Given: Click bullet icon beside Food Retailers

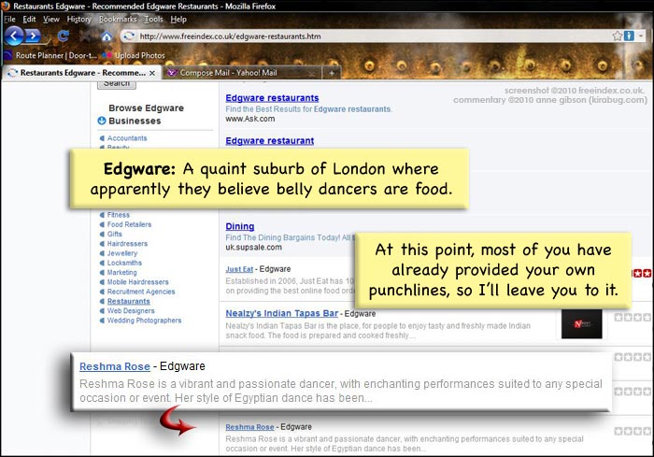Looking at the screenshot, I should click(102, 224).
